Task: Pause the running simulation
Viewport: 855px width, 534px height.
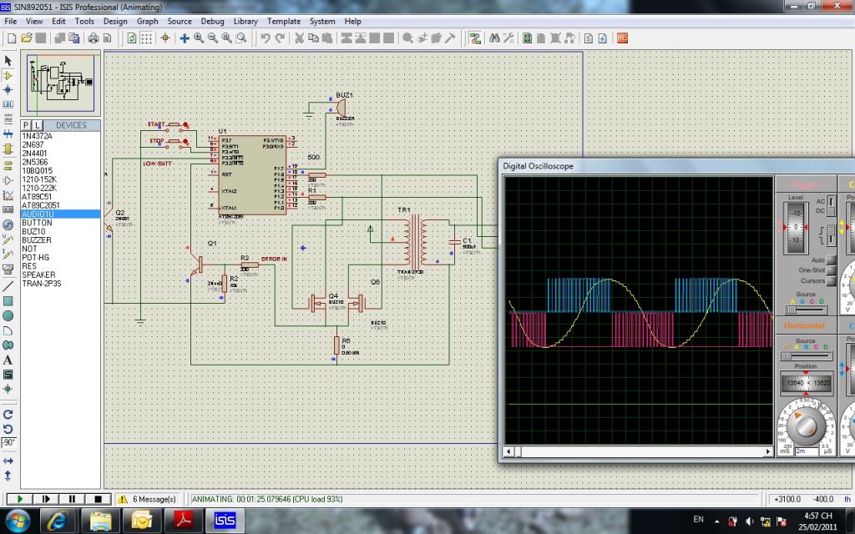Action: point(72,499)
